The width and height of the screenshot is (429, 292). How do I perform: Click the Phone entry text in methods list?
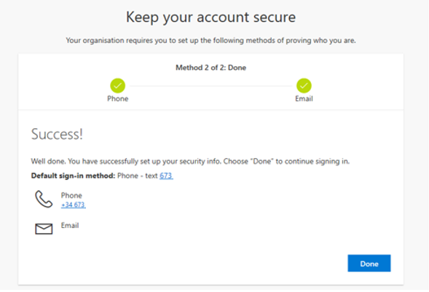pos(71,195)
